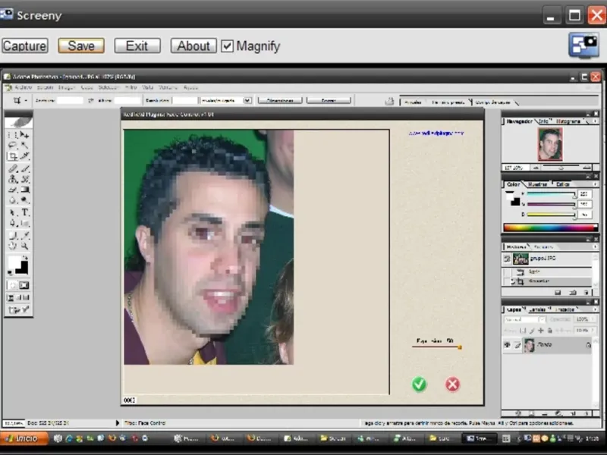Adjust the eye size slider in dialog
This screenshot has height=455, width=607.
point(458,347)
